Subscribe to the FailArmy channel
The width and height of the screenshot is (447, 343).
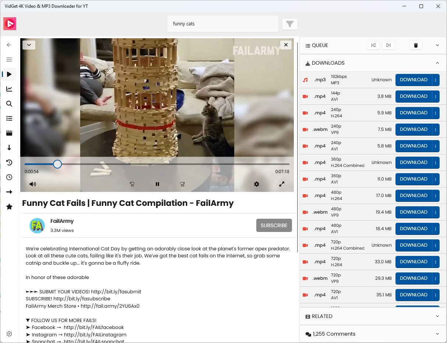click(x=274, y=225)
